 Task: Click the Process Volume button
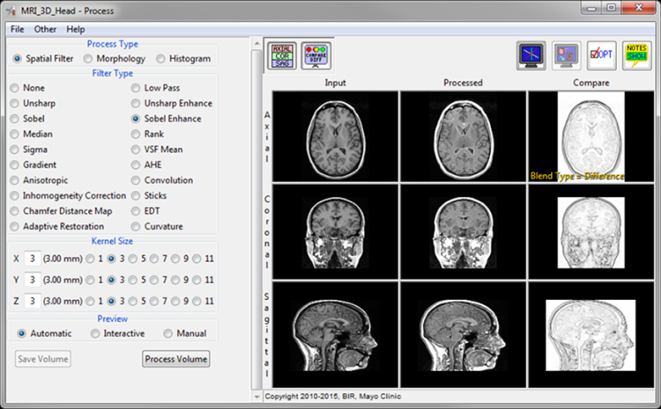click(x=176, y=359)
